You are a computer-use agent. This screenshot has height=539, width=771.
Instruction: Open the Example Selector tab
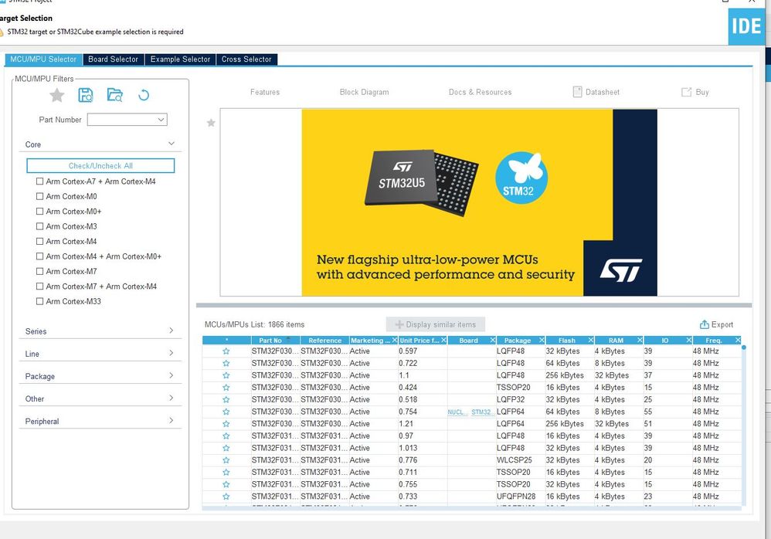[180, 59]
